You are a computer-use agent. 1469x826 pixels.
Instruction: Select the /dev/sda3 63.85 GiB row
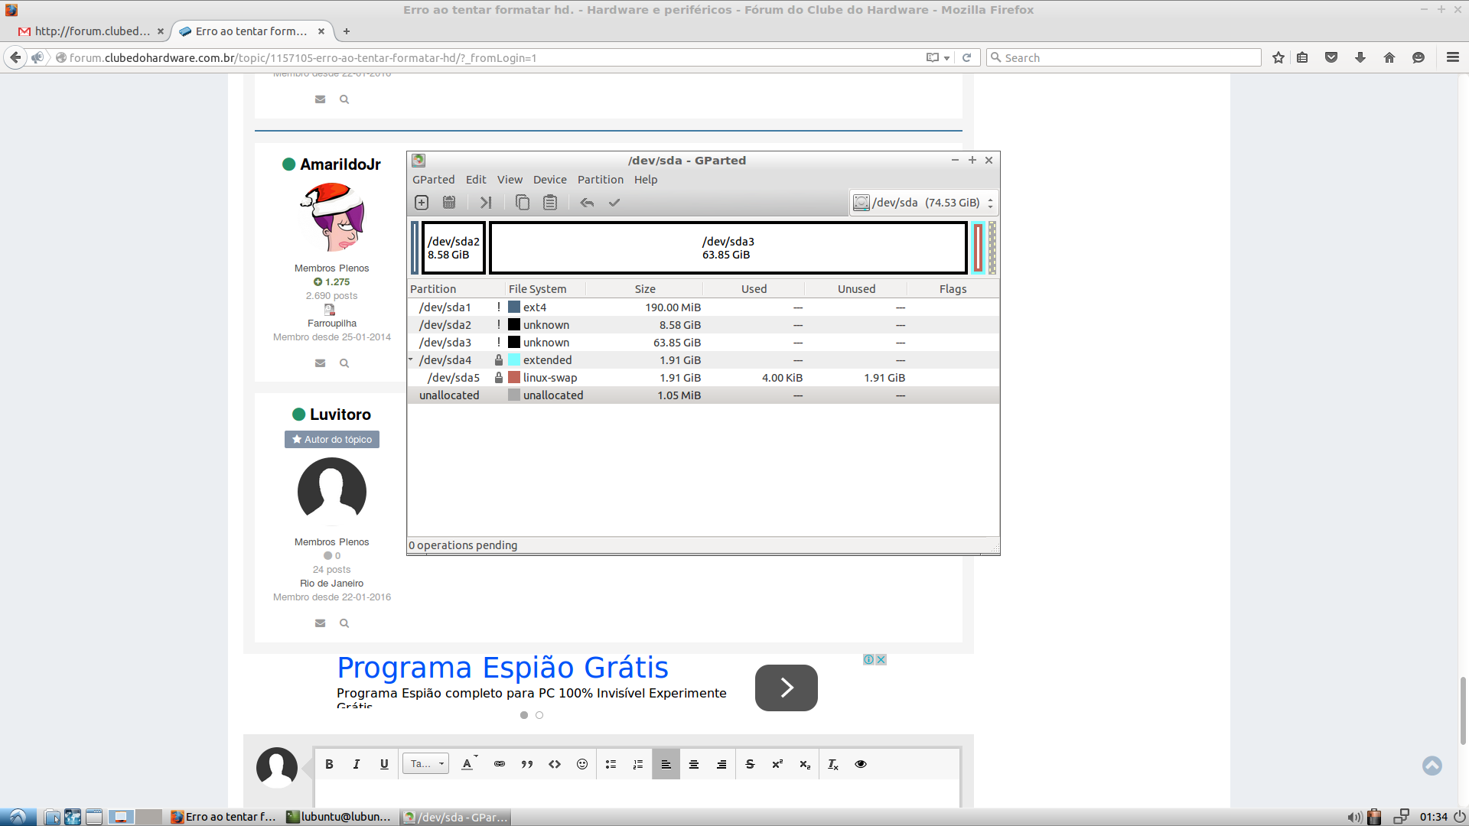(x=703, y=343)
